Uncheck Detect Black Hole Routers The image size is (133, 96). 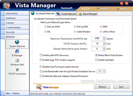[x=96, y=55]
